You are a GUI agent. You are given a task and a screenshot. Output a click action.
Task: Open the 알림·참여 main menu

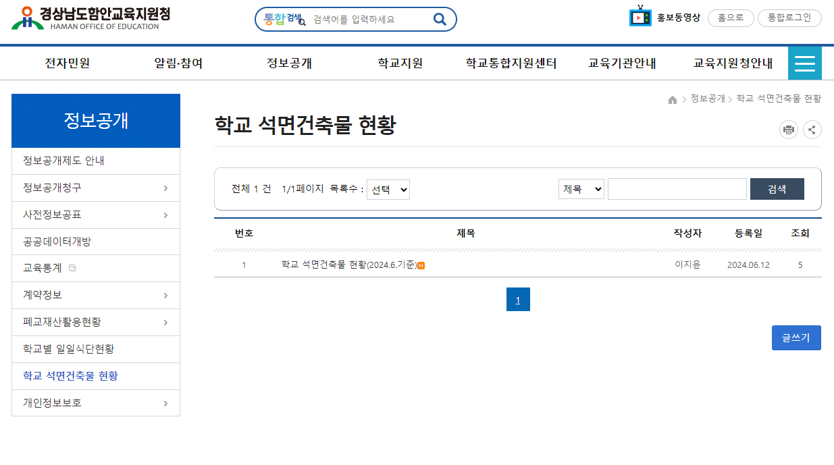[x=178, y=63]
